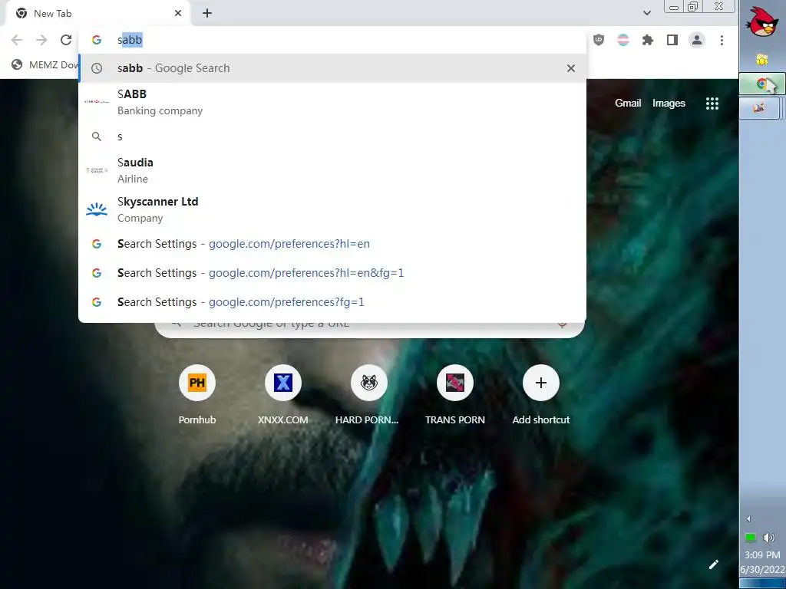
Task: Open Search Settings preferences?hl=en suggestion
Action: [332, 244]
